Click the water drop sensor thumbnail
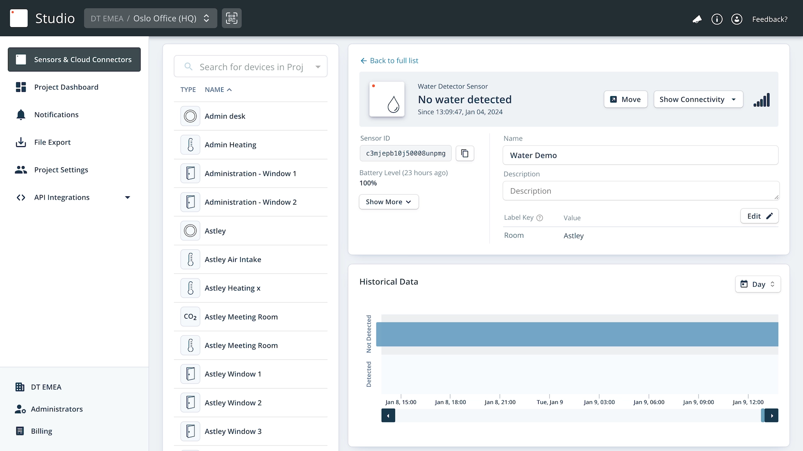The width and height of the screenshot is (803, 451). pos(387,99)
